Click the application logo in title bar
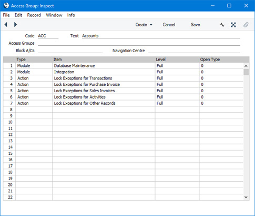This screenshot has height=216, width=255. 6,6
